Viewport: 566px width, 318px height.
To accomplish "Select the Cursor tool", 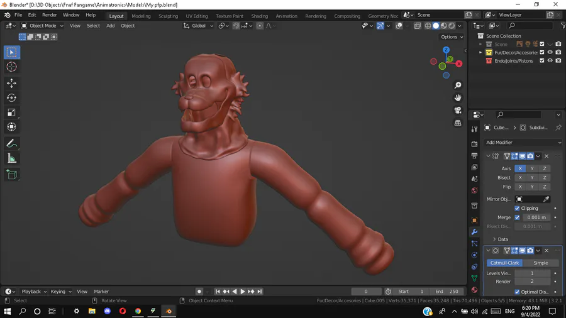I will [11, 67].
